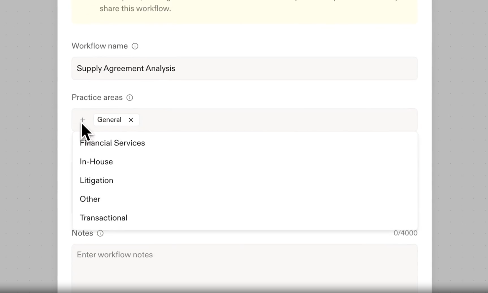The image size is (488, 293).
Task: Pick Litigation from practice areas list
Action: coord(97,180)
